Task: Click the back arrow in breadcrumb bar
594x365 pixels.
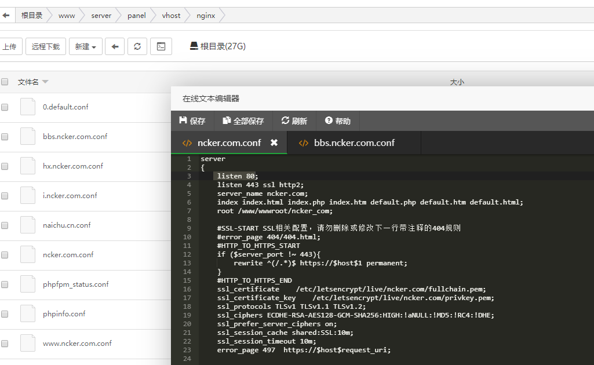Action: (6, 16)
